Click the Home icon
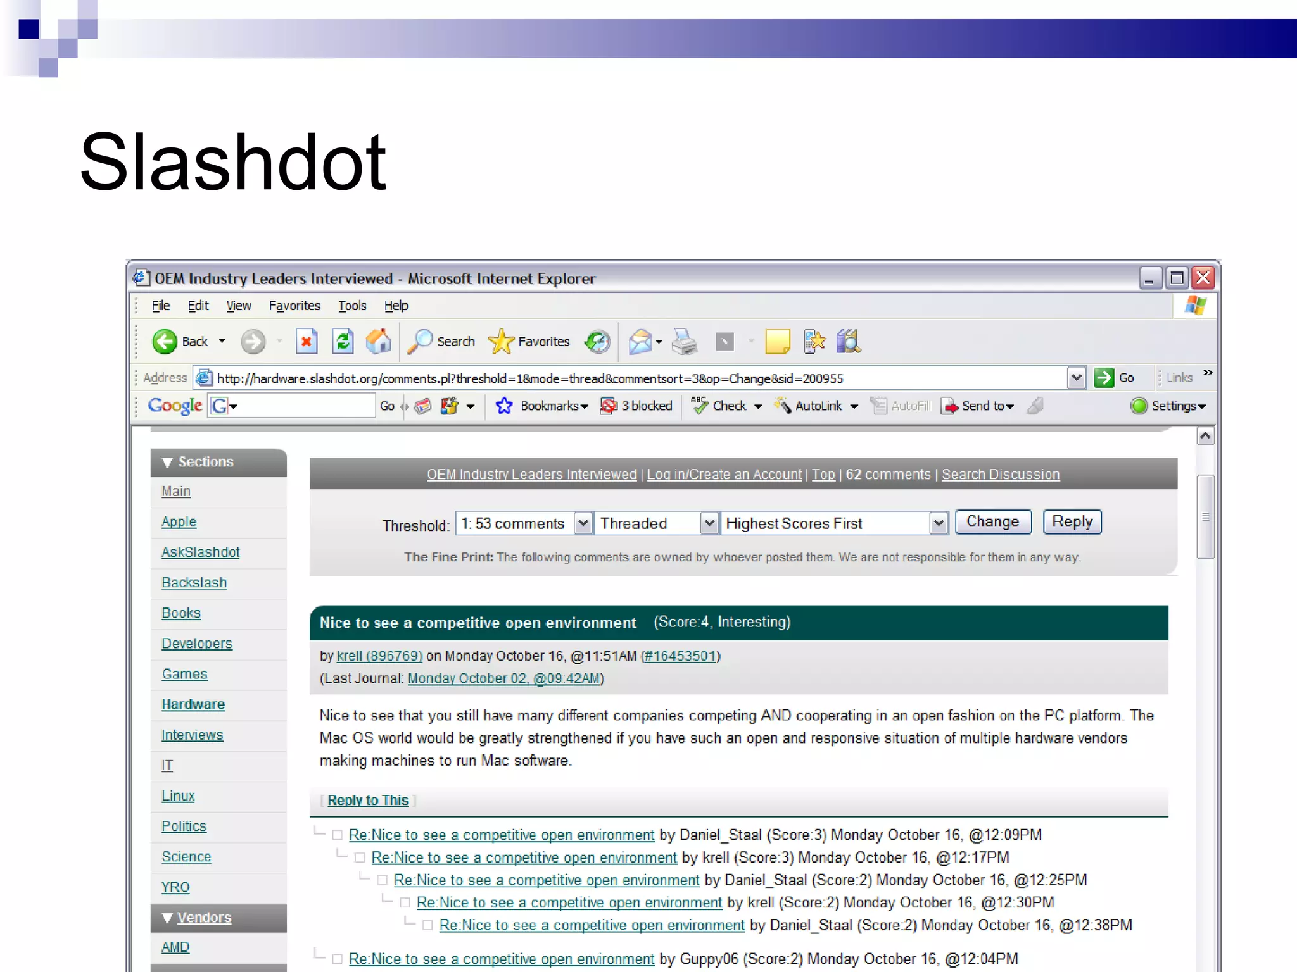The width and height of the screenshot is (1297, 972). [379, 342]
